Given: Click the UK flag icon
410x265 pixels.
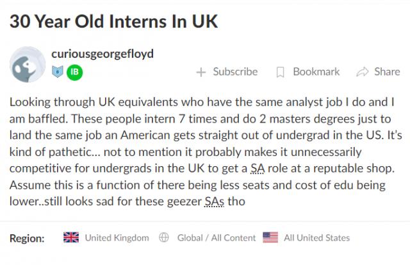Looking at the screenshot, I should [71, 237].
